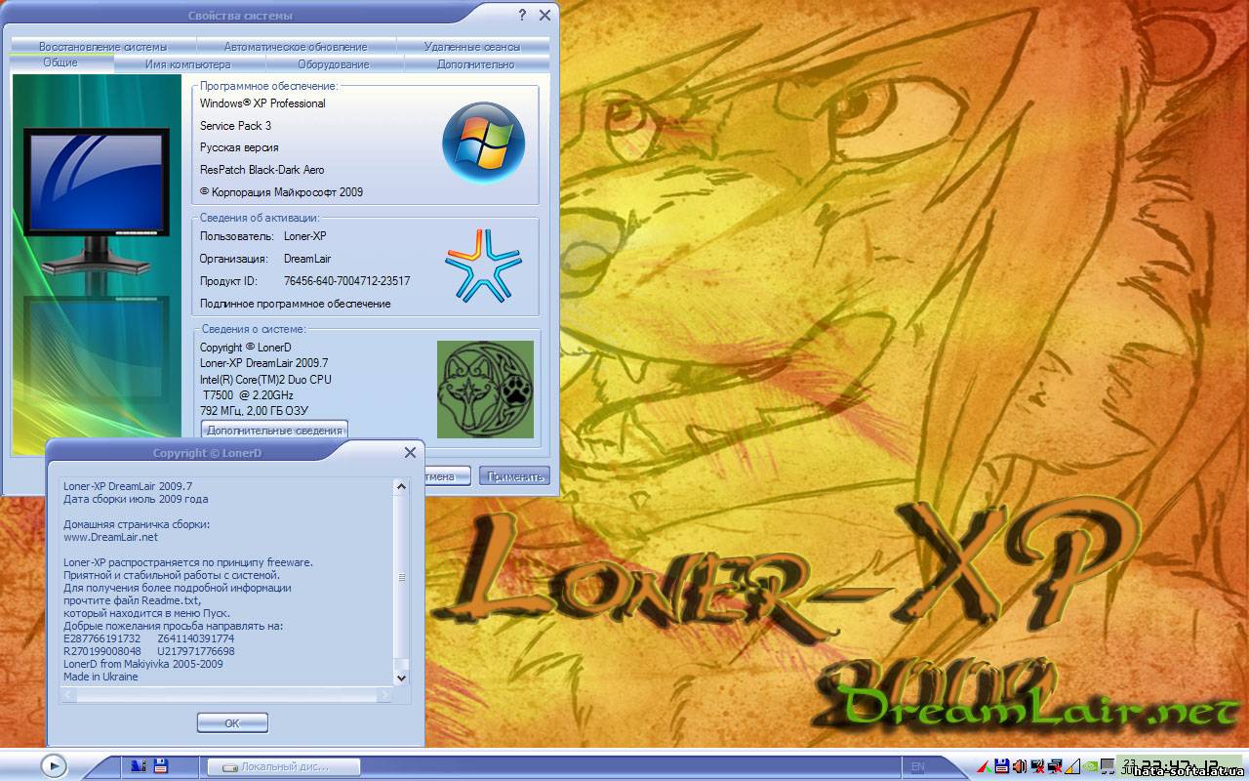Click the 'Свойства системы' title bar
This screenshot has height=781, width=1249.
pos(240,16)
